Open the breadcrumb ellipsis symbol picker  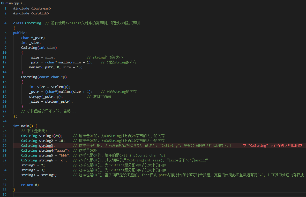click(24, 3)
